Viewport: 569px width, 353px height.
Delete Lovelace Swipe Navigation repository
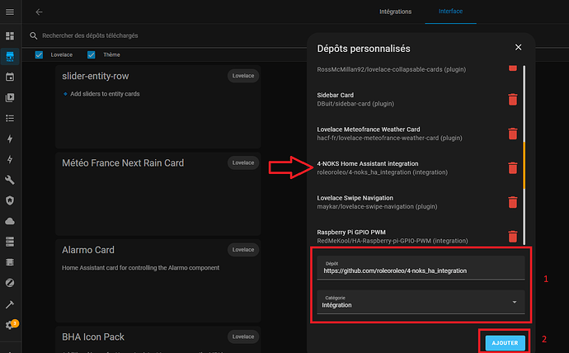[x=512, y=202]
